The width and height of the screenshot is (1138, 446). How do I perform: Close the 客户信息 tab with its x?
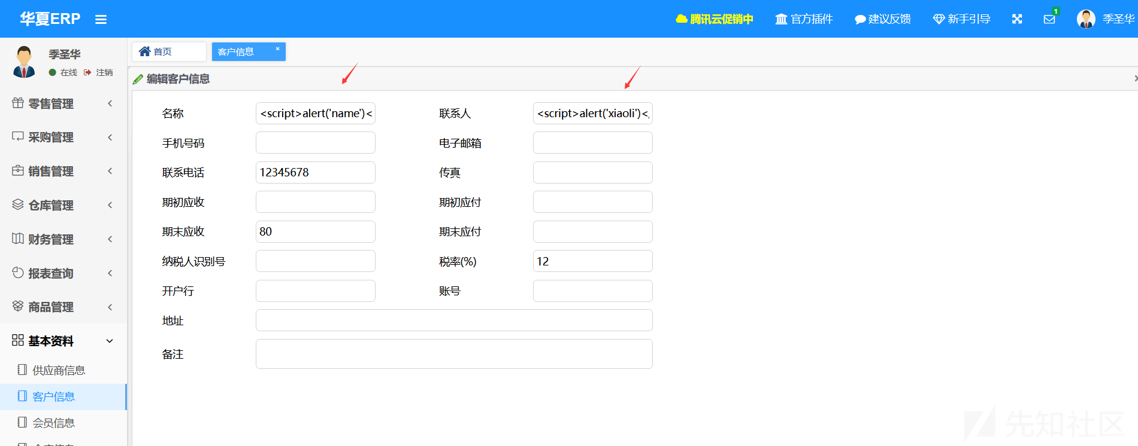[x=277, y=49]
